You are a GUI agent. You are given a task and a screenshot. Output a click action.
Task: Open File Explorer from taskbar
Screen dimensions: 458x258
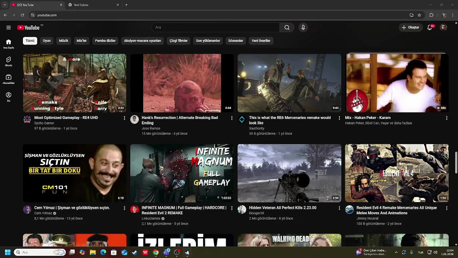coord(93,253)
